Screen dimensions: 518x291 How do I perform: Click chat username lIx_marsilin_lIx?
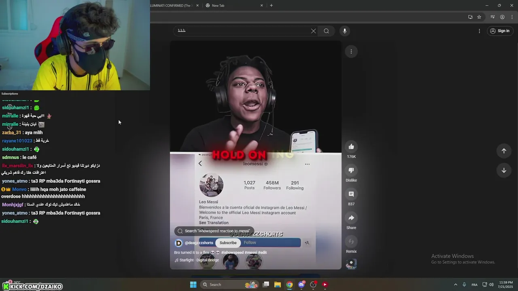tap(17, 166)
